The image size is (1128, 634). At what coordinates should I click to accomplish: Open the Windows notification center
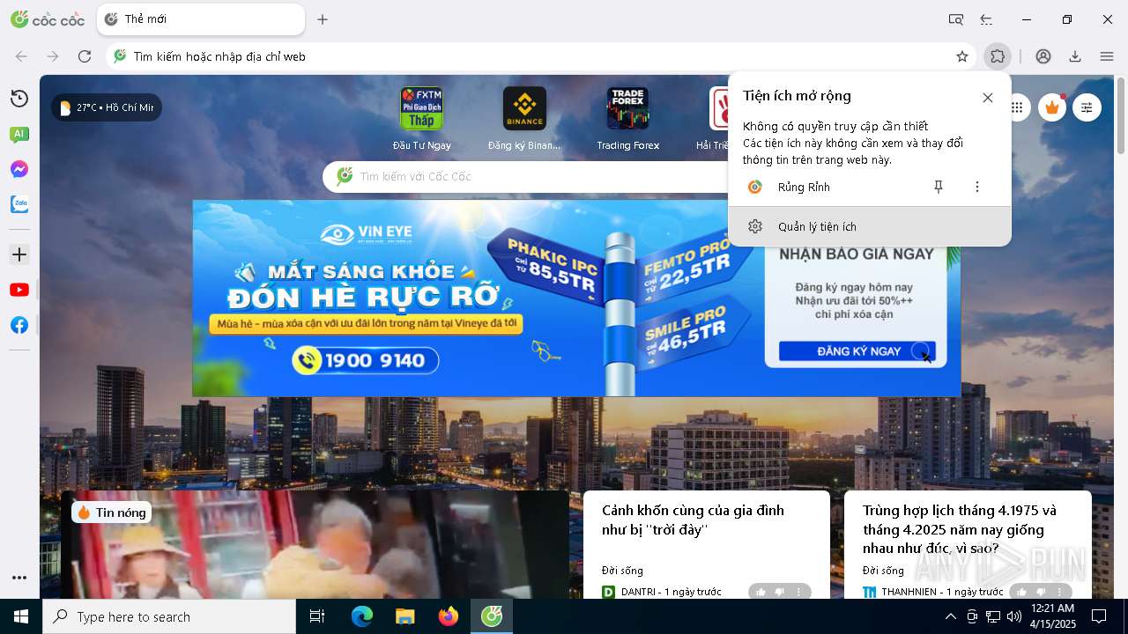click(1099, 616)
